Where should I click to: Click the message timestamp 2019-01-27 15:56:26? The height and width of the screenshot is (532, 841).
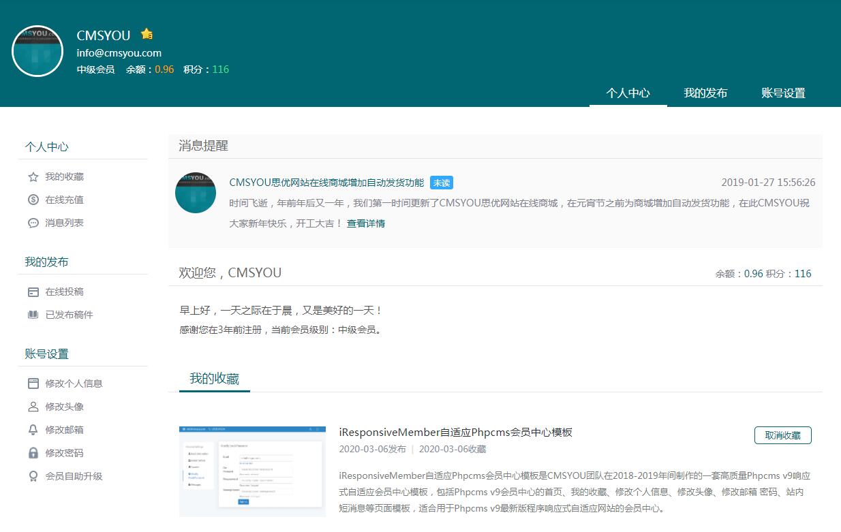pos(768,183)
